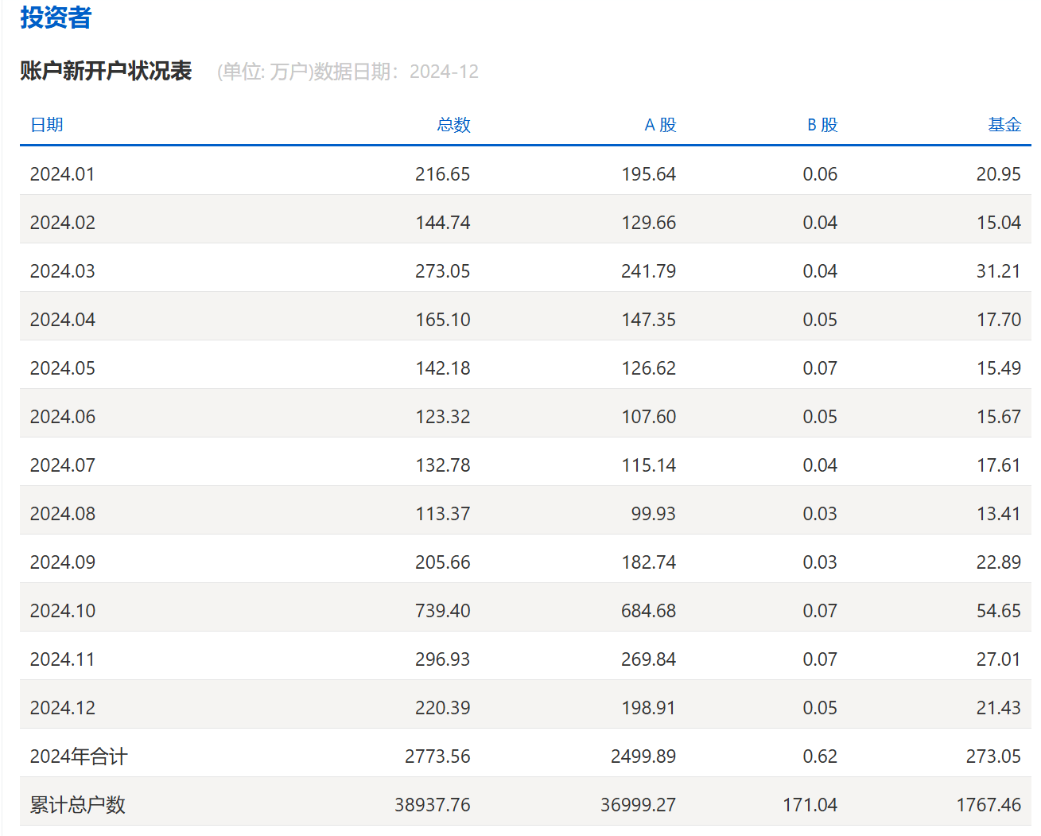Click the B 股 column header
The width and height of the screenshot is (1041, 836).
(x=822, y=125)
